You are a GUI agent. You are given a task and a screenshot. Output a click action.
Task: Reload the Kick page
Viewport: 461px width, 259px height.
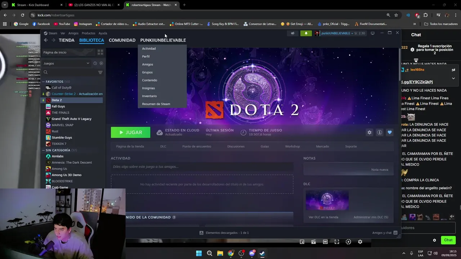22,15
